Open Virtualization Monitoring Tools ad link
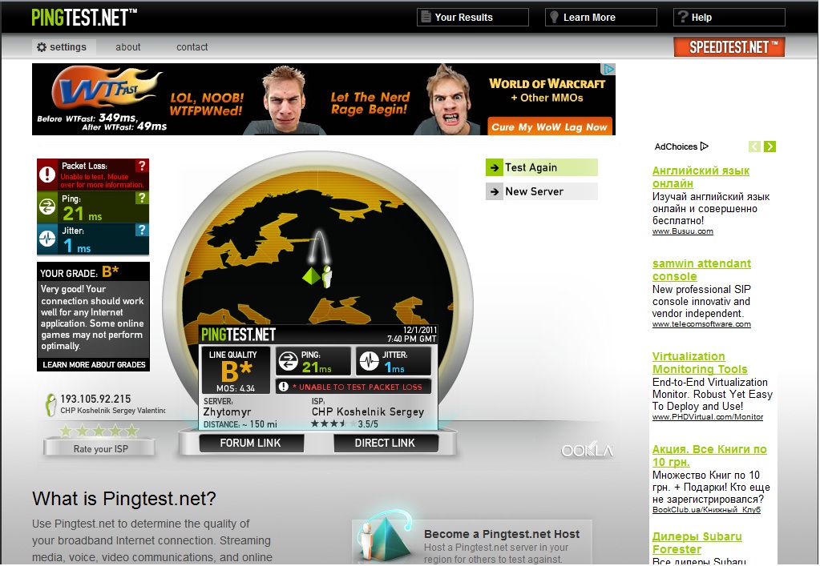The width and height of the screenshot is (820, 566). pyautogui.click(x=700, y=363)
